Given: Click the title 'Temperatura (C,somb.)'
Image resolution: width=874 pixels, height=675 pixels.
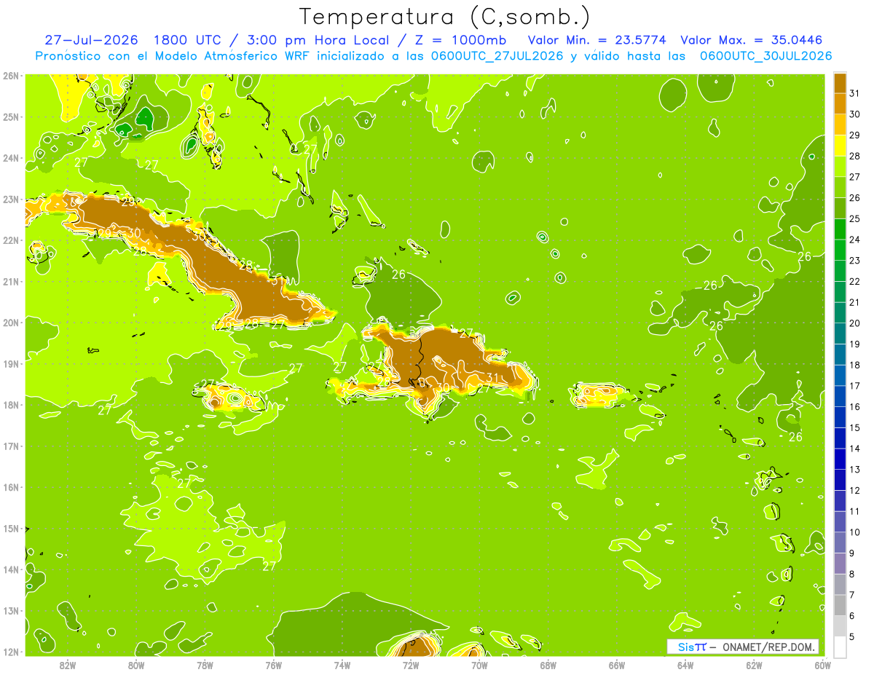Looking at the screenshot, I should pos(445,17).
